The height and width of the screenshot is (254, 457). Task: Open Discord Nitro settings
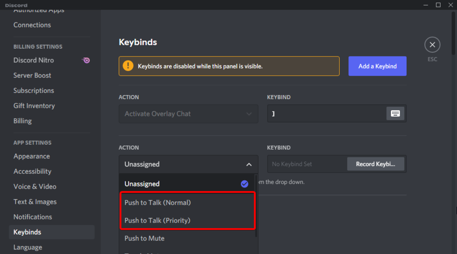click(x=34, y=60)
